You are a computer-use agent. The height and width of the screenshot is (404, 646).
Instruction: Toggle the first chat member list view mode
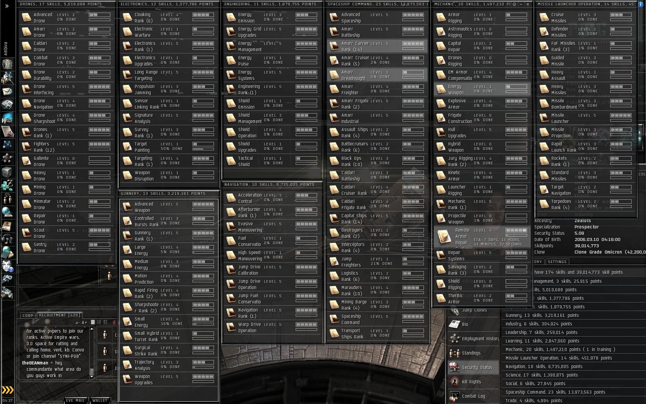point(93,322)
